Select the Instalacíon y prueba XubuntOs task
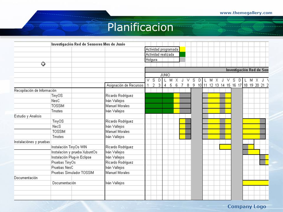The image size is (283, 212). tap(74, 152)
